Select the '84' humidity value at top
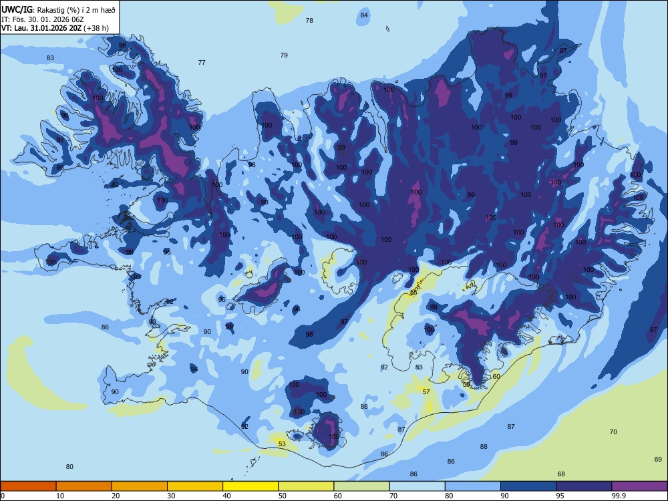The image size is (668, 501). [364, 15]
